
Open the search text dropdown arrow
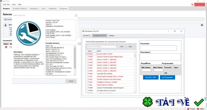116,47
